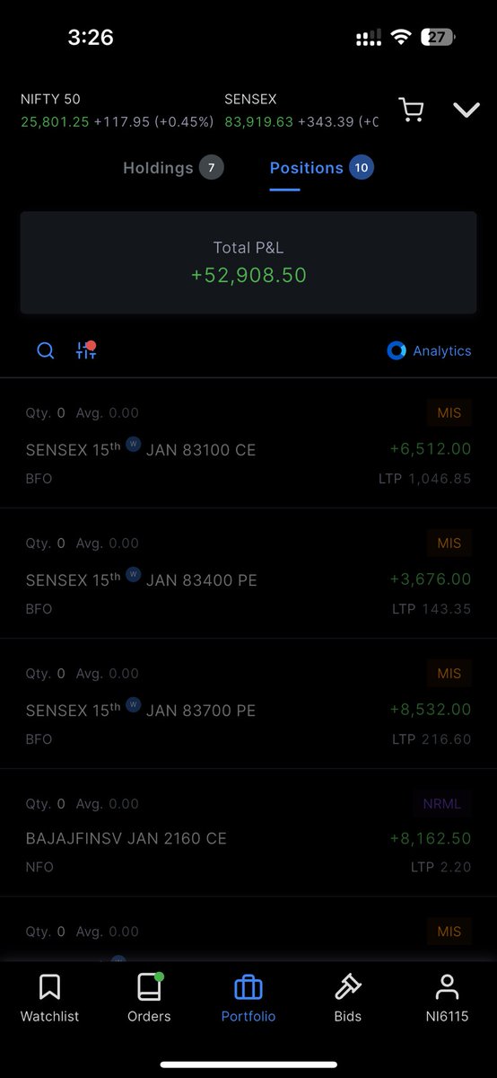The width and height of the screenshot is (497, 1078).
Task: Tap the weekly badge on SENSEX 83100
Action: click(x=134, y=444)
